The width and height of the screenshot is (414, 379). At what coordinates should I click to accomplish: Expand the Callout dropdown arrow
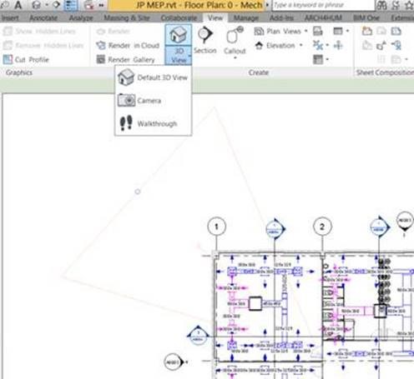pos(235,58)
